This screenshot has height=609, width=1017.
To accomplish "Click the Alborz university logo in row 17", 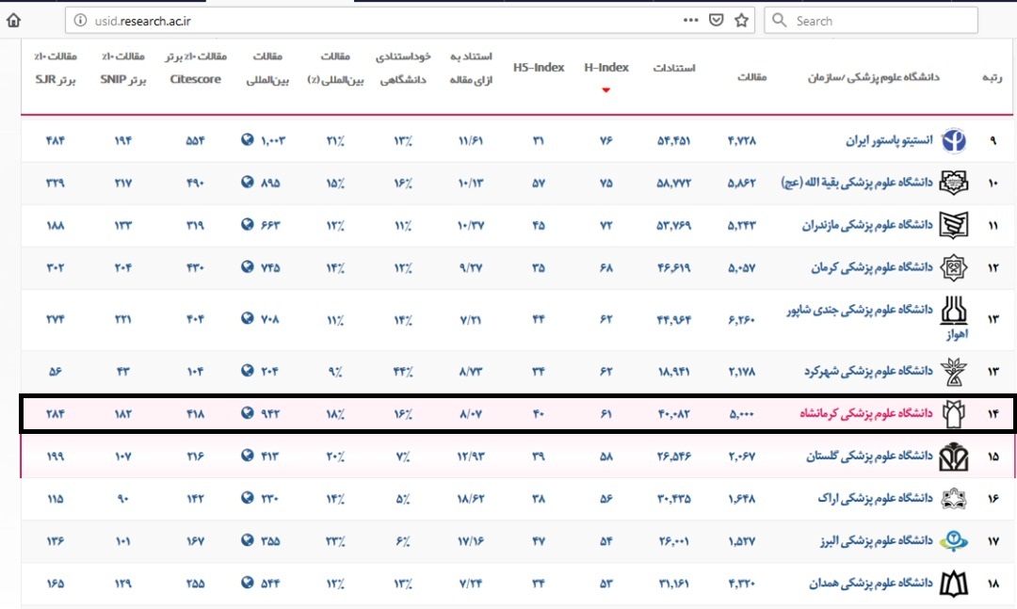I will tap(953, 541).
